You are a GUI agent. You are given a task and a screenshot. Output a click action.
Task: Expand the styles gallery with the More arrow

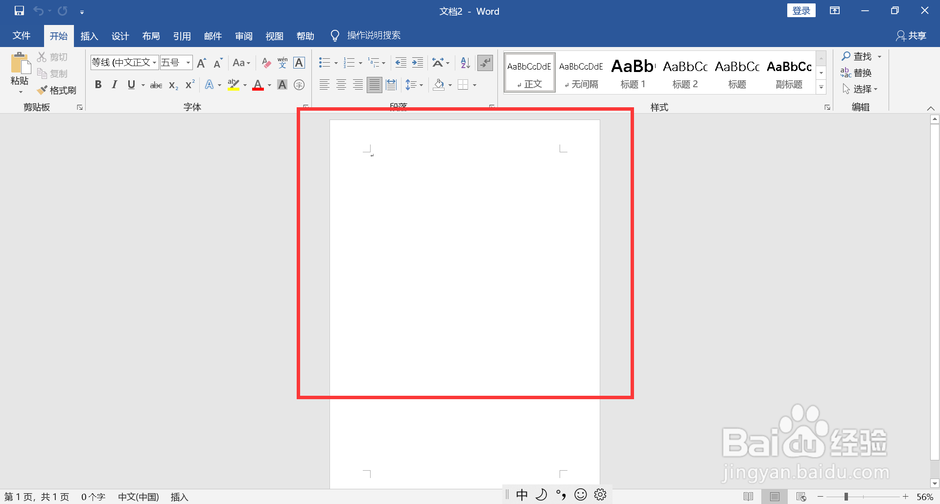(x=822, y=88)
